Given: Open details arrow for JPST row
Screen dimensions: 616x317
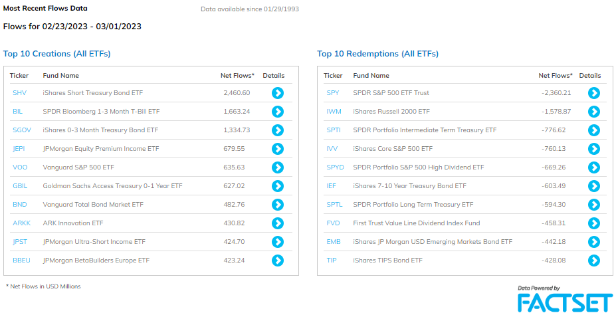Looking at the screenshot, I should click(x=277, y=242).
